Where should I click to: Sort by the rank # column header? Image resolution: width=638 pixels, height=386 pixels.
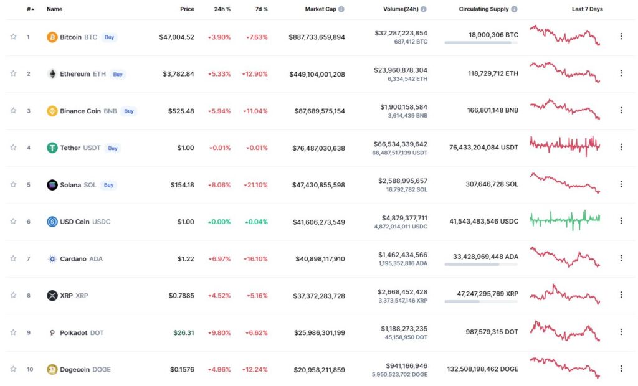pyautogui.click(x=30, y=9)
